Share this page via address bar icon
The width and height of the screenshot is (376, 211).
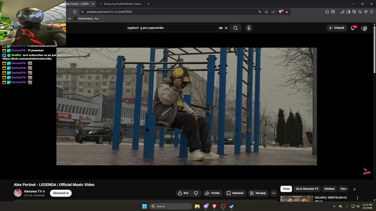click(x=273, y=12)
